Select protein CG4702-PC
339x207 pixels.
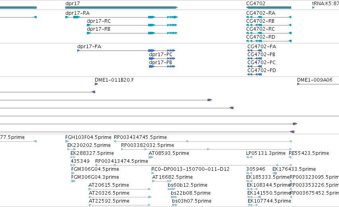(x=255, y=66)
